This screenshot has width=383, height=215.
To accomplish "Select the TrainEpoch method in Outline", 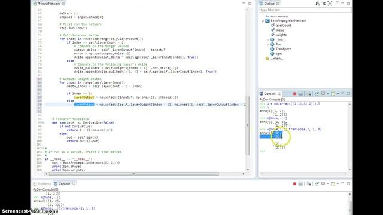I will click(x=283, y=49).
